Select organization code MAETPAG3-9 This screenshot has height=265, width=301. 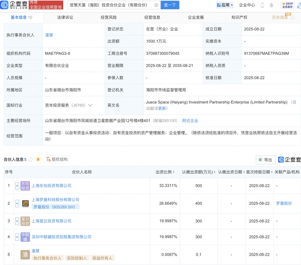tap(57, 53)
